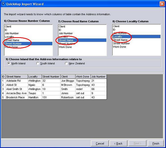Close the QuickMap Import Wizard window

click(162, 4)
